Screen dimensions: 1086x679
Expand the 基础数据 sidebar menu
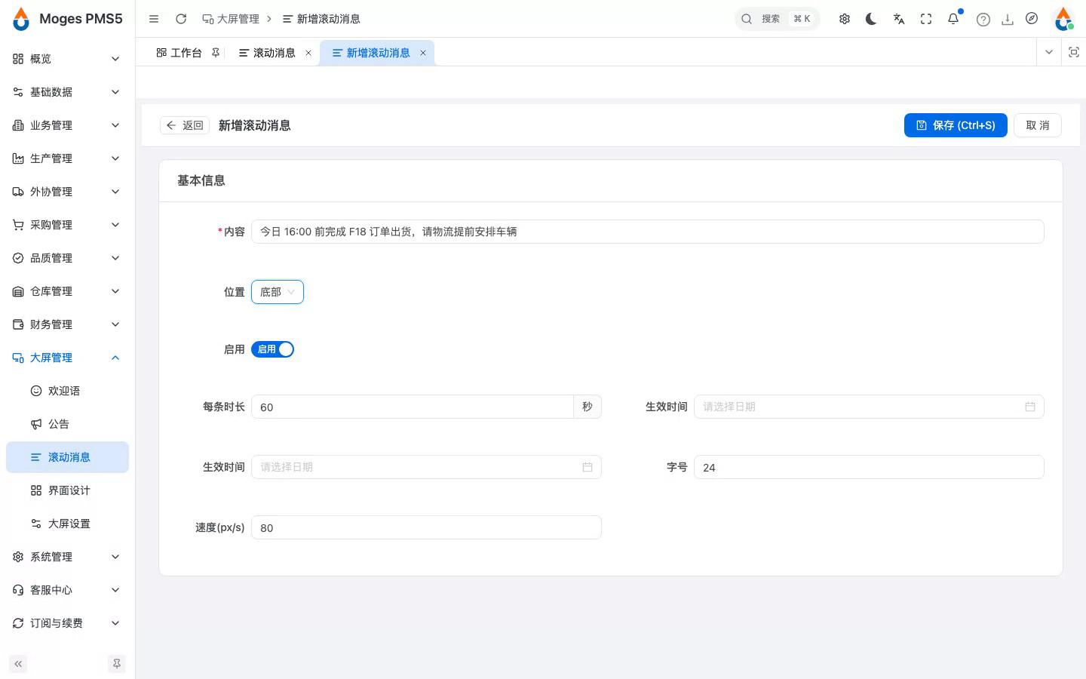click(67, 92)
